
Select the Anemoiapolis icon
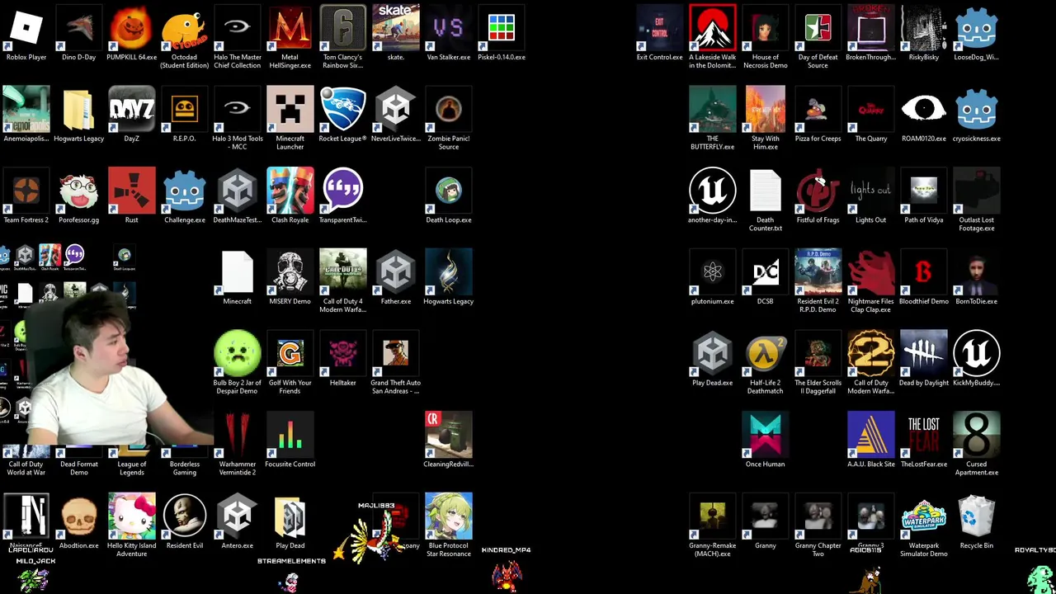[x=26, y=109]
